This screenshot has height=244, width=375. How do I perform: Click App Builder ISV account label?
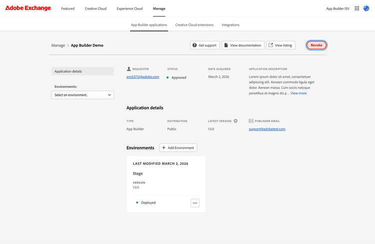[337, 8]
